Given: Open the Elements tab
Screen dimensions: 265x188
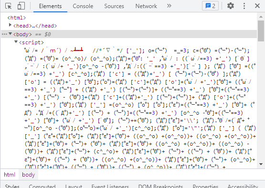Looking at the screenshot, I should [50, 6].
